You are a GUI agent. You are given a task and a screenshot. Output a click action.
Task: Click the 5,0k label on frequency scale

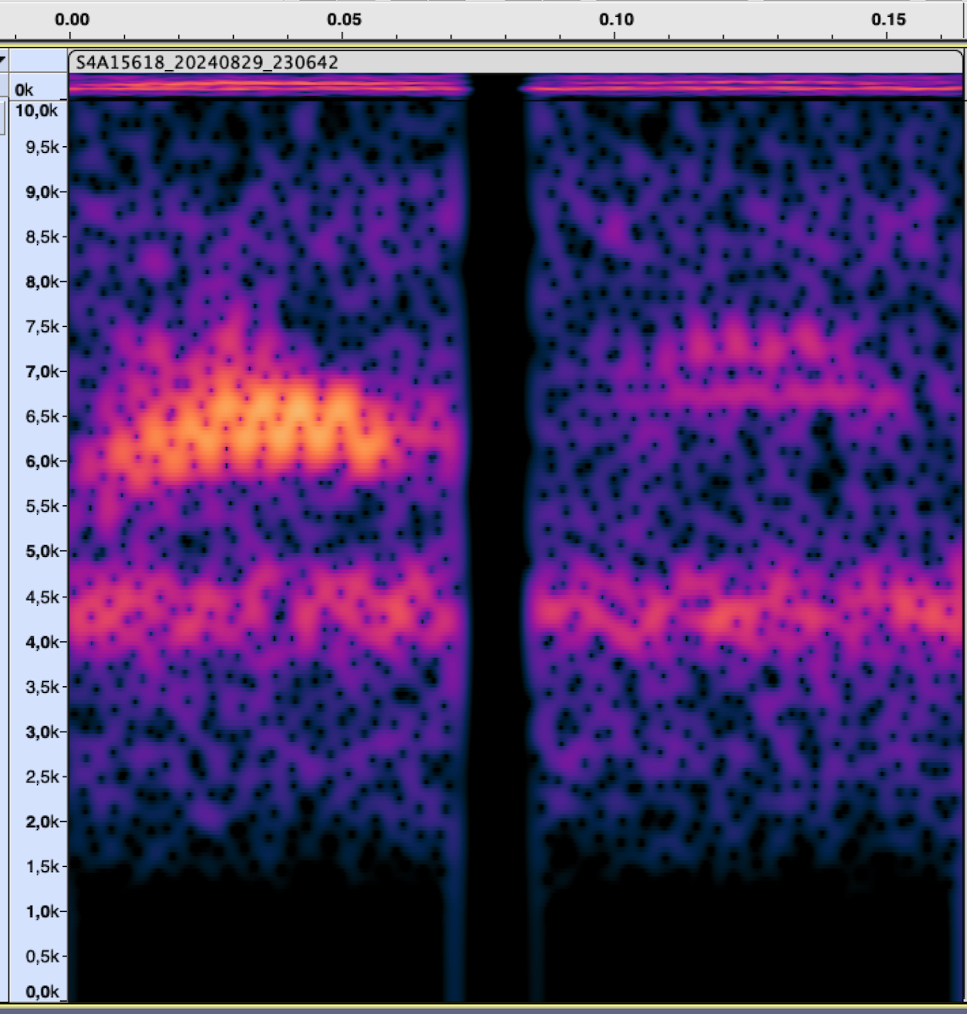tap(36, 551)
